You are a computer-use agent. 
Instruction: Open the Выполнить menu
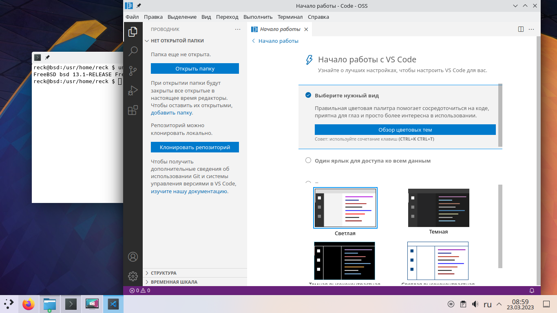[x=258, y=17]
